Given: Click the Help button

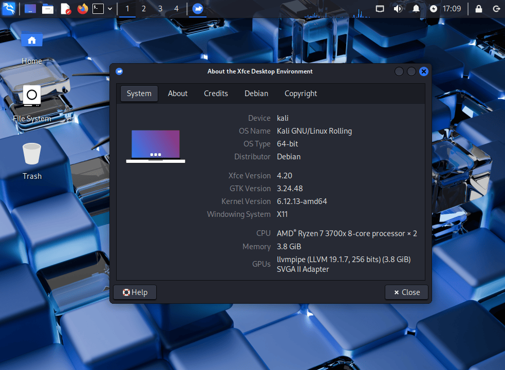Looking at the screenshot, I should (x=135, y=292).
